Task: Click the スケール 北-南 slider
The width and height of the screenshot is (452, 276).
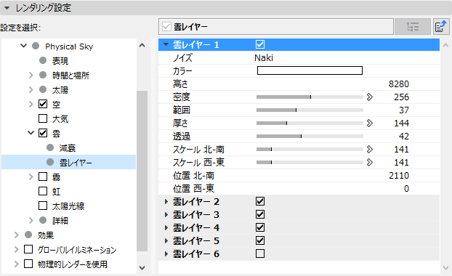Action: coord(310,149)
